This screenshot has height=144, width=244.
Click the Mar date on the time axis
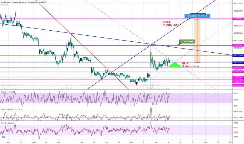82,142
